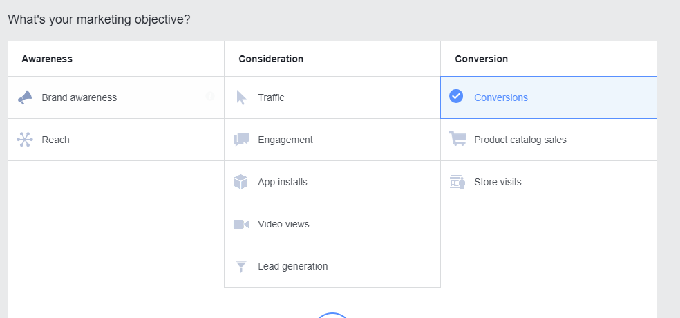The height and width of the screenshot is (318, 680).
Task: Click the Consideration column heading
Action: pos(271,59)
